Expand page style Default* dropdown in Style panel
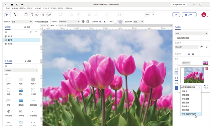211x127 pixels. click(x=186, y=47)
